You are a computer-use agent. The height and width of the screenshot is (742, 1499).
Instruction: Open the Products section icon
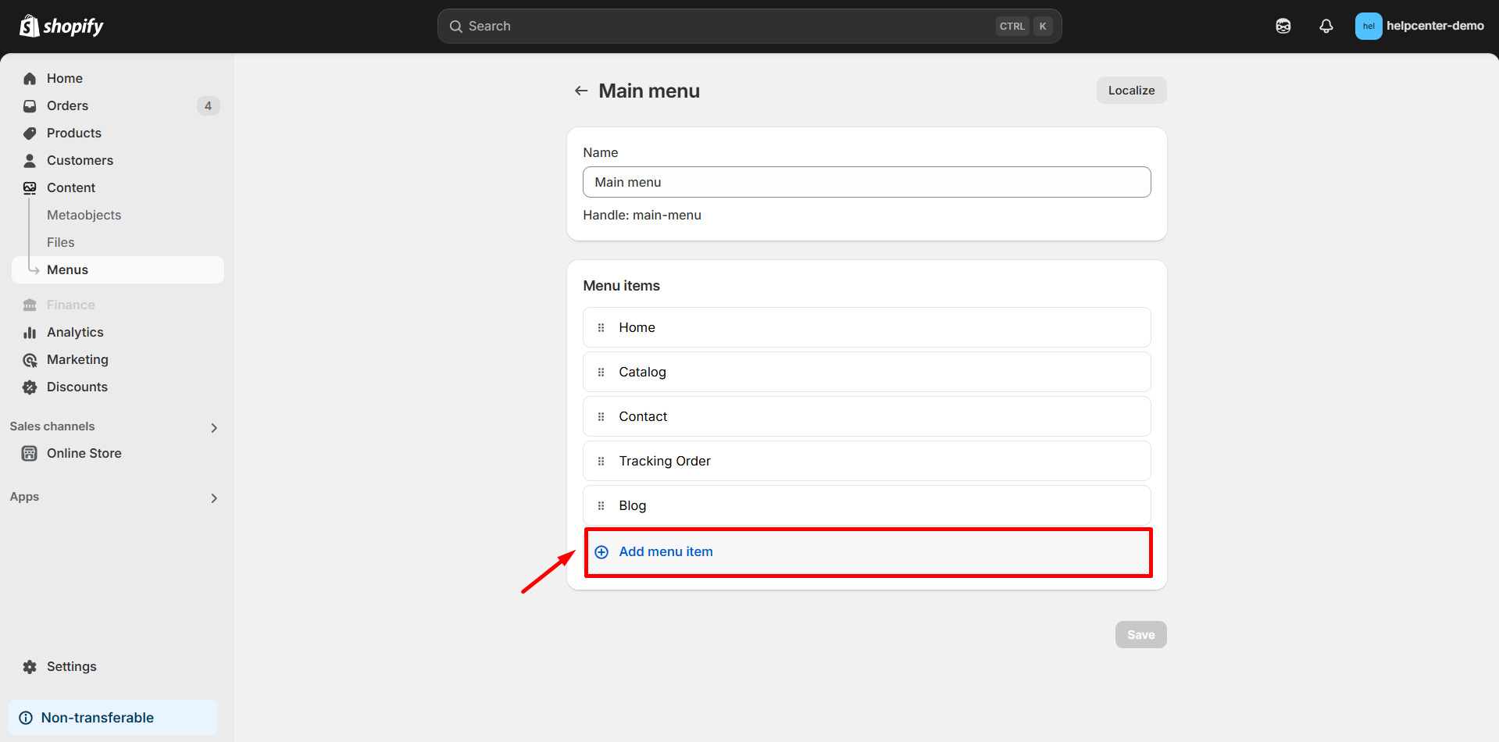coord(29,133)
